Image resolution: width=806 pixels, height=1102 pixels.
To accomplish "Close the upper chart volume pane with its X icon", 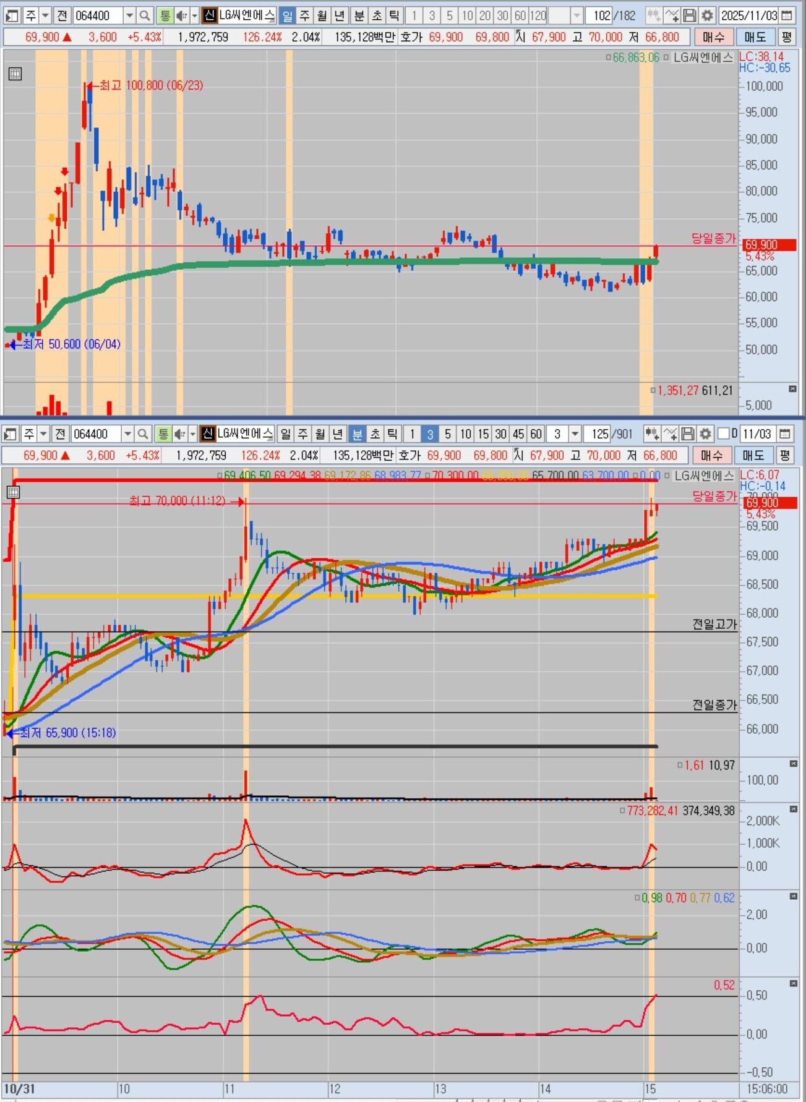I will click(793, 389).
